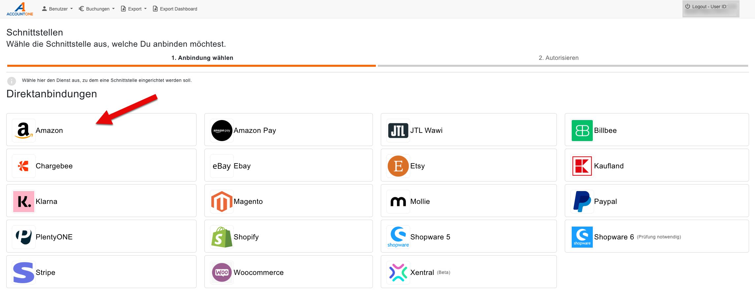Expand the Buchungen dropdown
This screenshot has height=294, width=755.
tap(97, 9)
